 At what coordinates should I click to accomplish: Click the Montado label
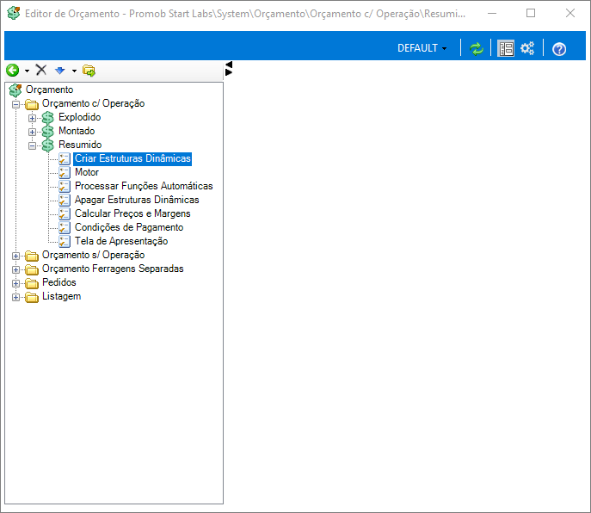(x=77, y=131)
